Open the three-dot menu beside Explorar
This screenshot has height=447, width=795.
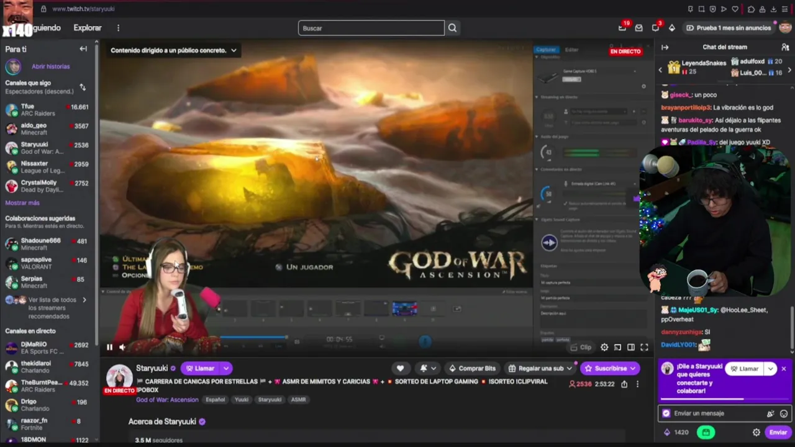[x=118, y=28]
